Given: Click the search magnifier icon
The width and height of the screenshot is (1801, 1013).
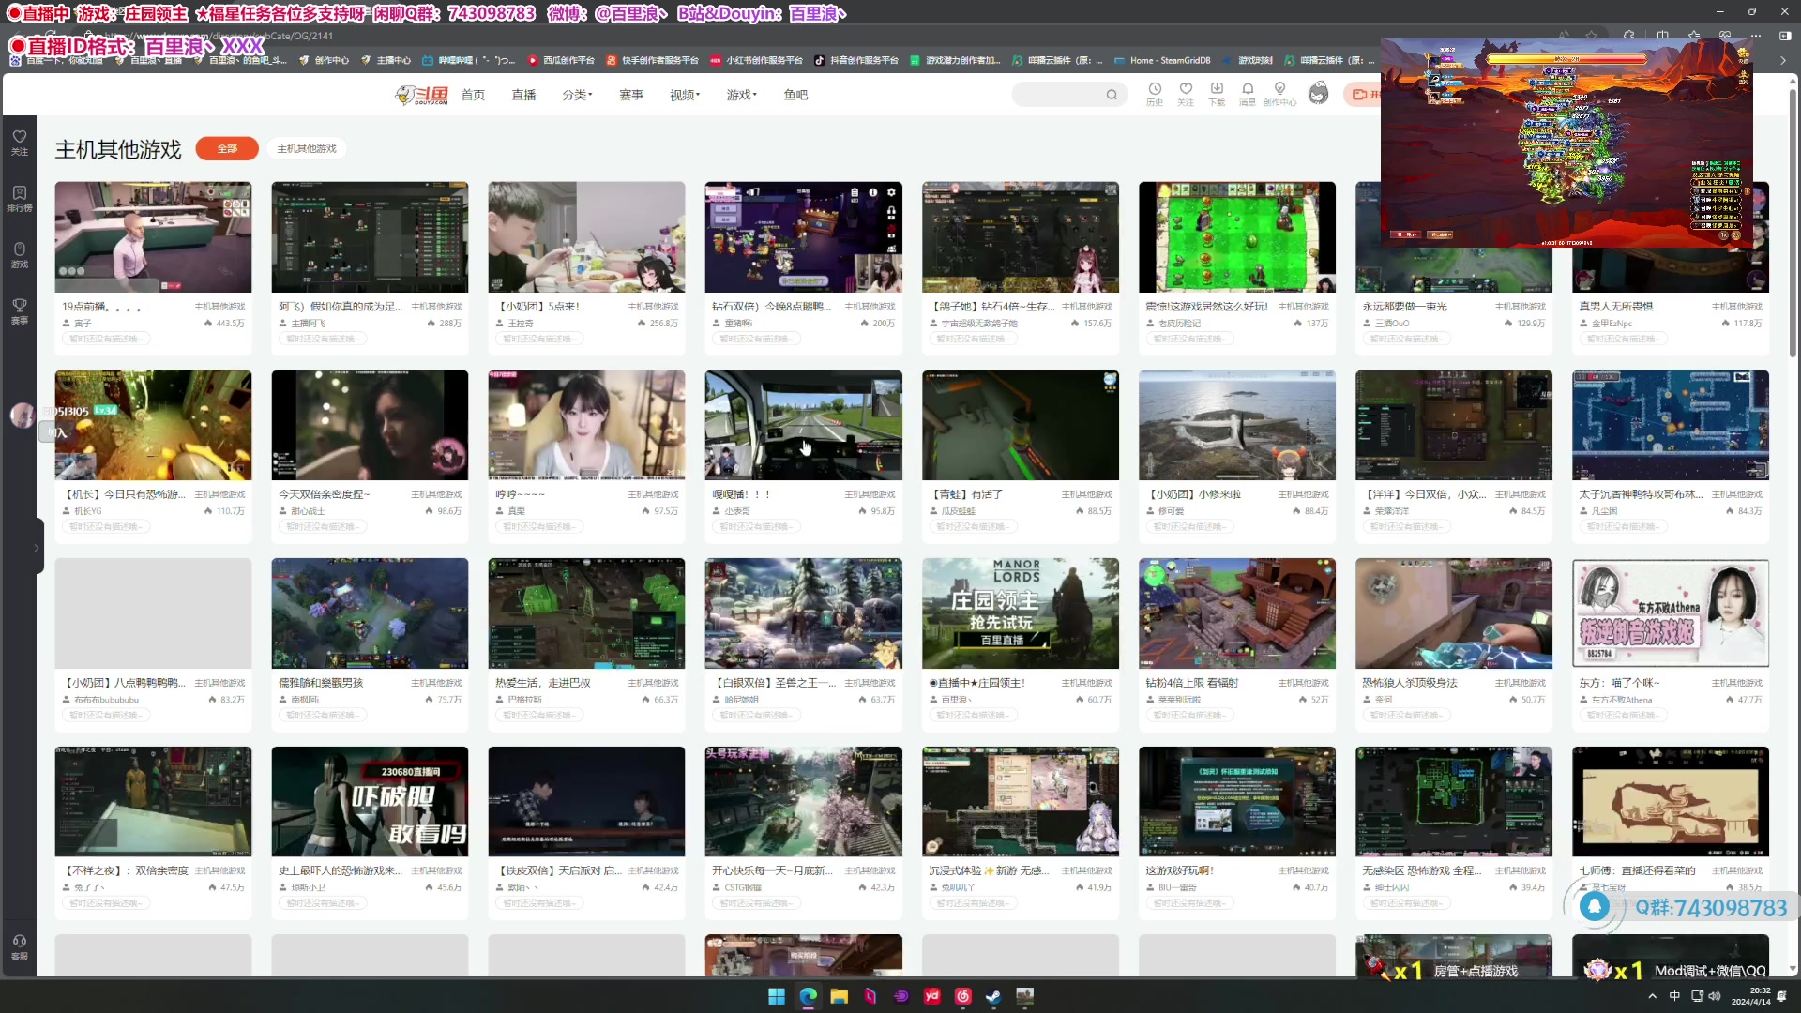Looking at the screenshot, I should click(1112, 95).
